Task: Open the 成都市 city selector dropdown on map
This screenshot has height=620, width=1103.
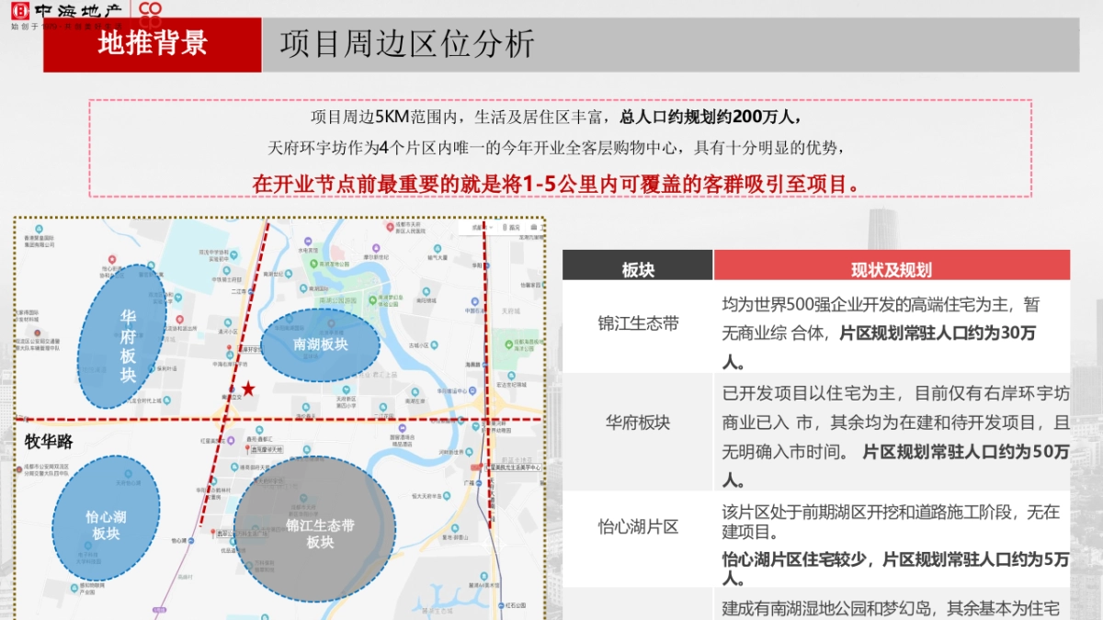Action: coord(479,228)
